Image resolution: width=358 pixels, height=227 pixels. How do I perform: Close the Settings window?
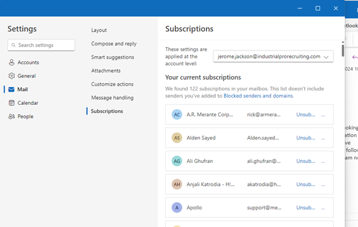coord(336,8)
